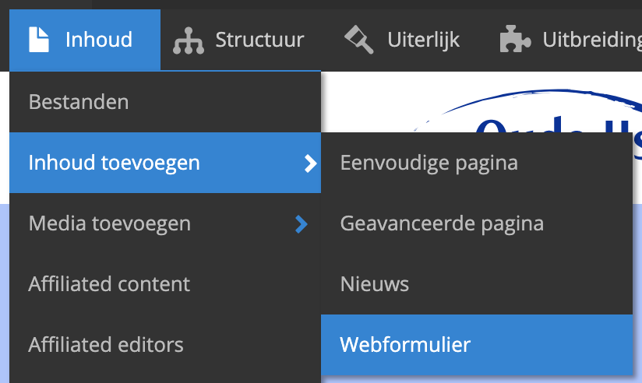The height and width of the screenshot is (383, 642).
Task: Open Bestanden from the Inhoud menu
Action: coord(79,102)
